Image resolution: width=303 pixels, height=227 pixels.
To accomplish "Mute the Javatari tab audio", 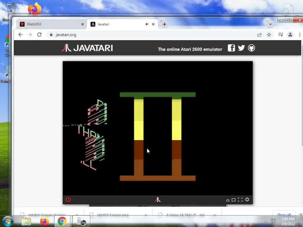I will click(x=147, y=24).
